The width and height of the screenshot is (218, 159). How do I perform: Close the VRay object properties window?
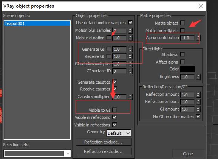pyautogui.click(x=201, y=6)
